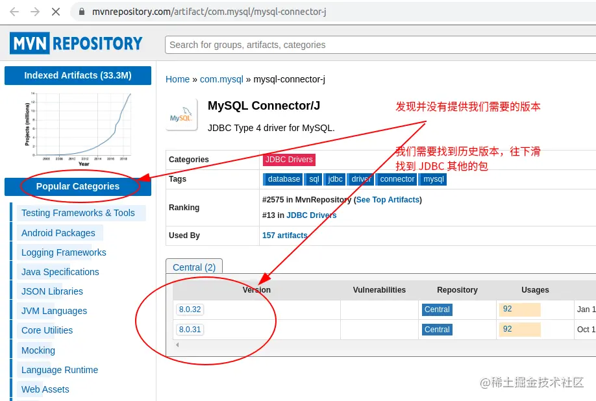Click the search input field

(x=377, y=45)
